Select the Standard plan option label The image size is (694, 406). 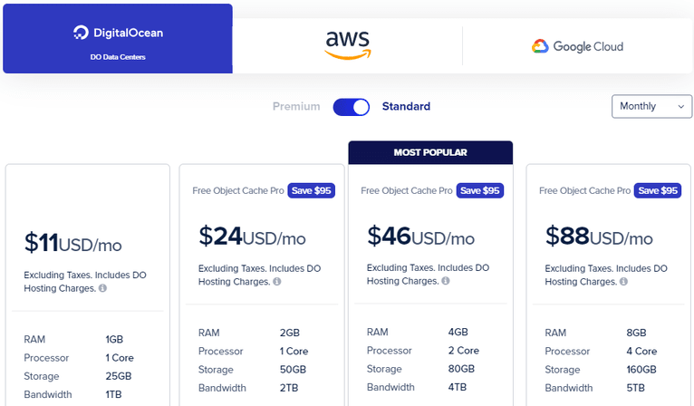coord(406,107)
